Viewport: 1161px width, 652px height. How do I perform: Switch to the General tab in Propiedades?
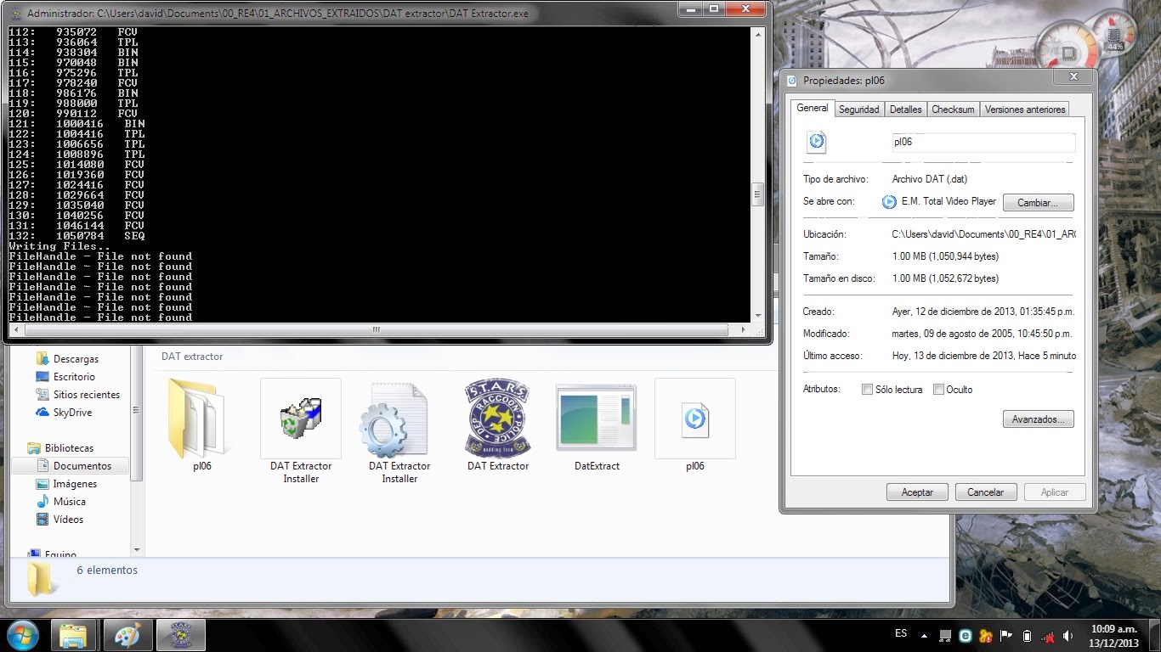coord(812,109)
